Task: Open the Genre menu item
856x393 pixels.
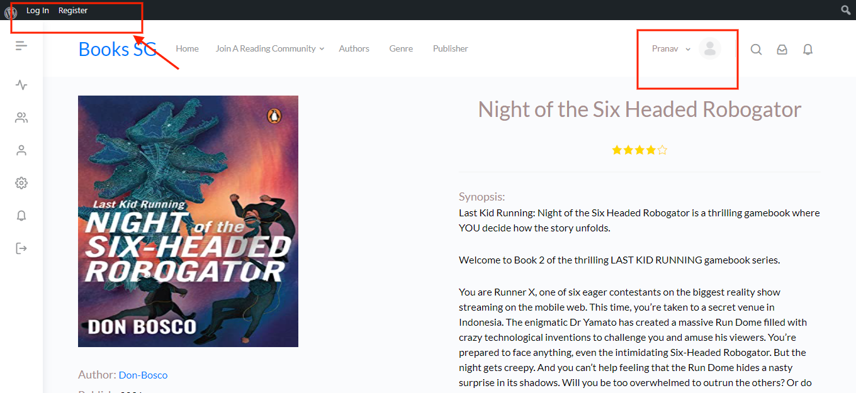Action: click(x=401, y=48)
